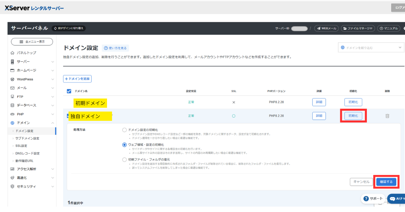Click the 旧デザインに切り替え switch icon
Image resolution: width=405 pixels, height=212 pixels.
tap(55, 28)
